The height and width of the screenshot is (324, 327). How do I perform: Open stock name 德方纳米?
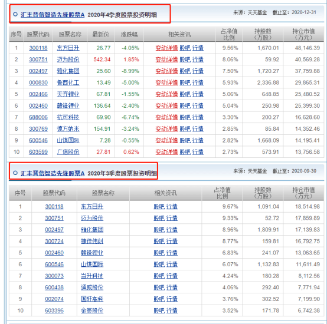(x=68, y=129)
